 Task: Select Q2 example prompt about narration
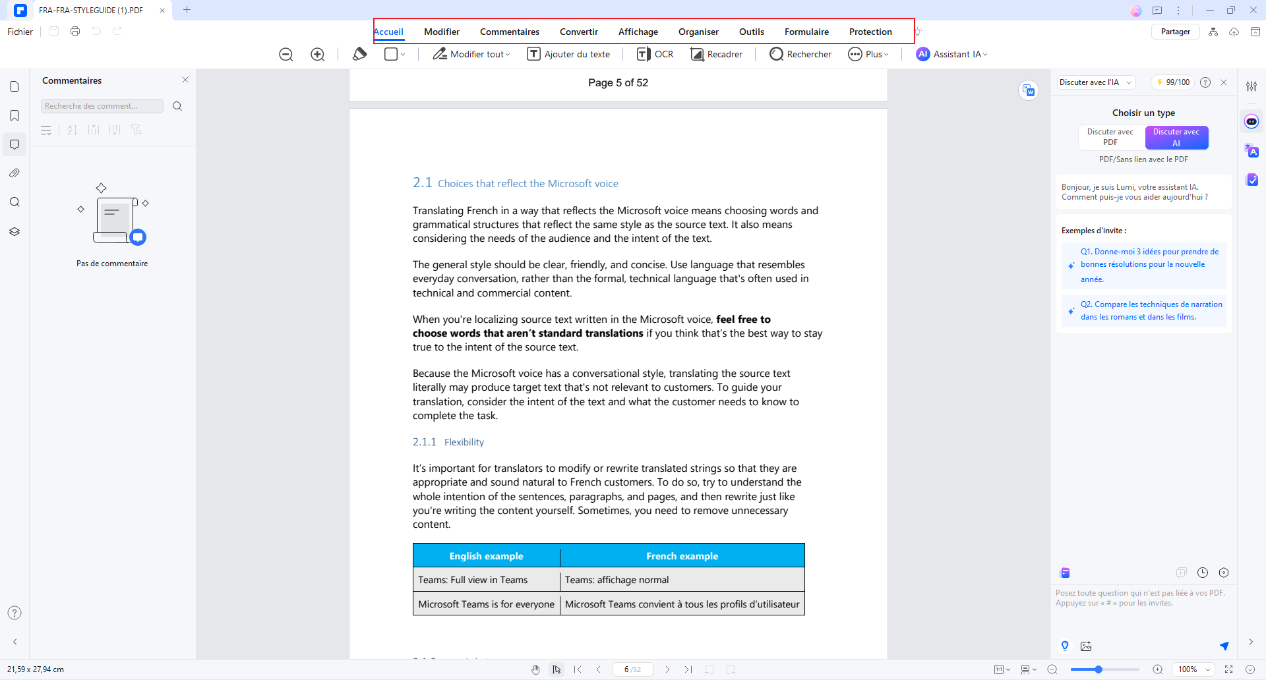click(x=1144, y=310)
